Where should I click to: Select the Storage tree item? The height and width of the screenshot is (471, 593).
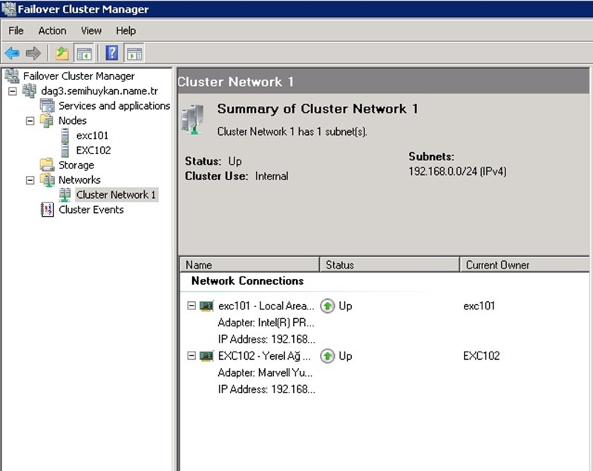tap(76, 165)
